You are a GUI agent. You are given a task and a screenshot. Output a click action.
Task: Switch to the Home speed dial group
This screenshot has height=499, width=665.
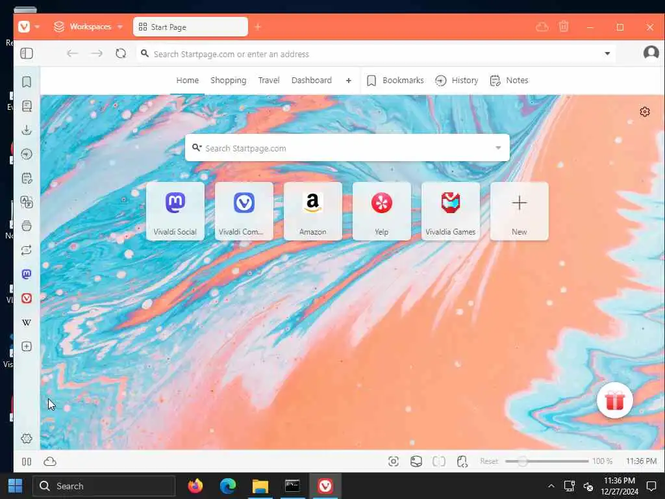click(x=188, y=80)
